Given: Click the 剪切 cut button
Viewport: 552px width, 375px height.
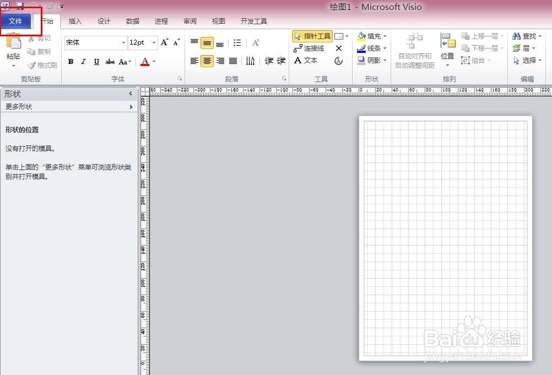Looking at the screenshot, I should 40,38.
